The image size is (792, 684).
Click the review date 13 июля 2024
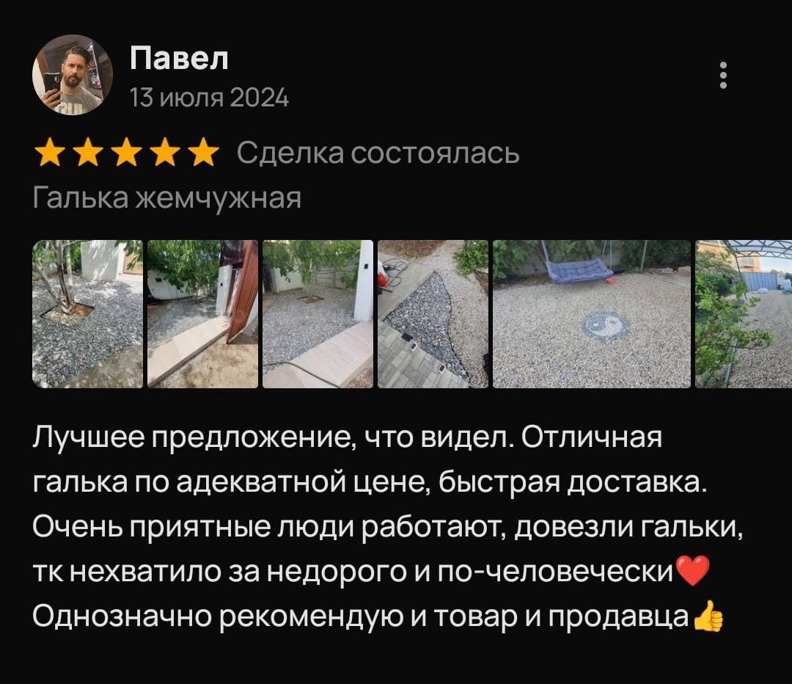point(209,97)
